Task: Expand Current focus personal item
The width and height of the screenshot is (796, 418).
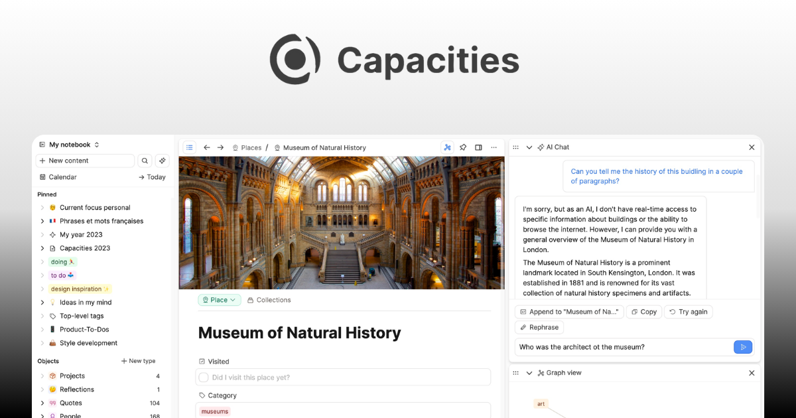Action: [x=42, y=208]
